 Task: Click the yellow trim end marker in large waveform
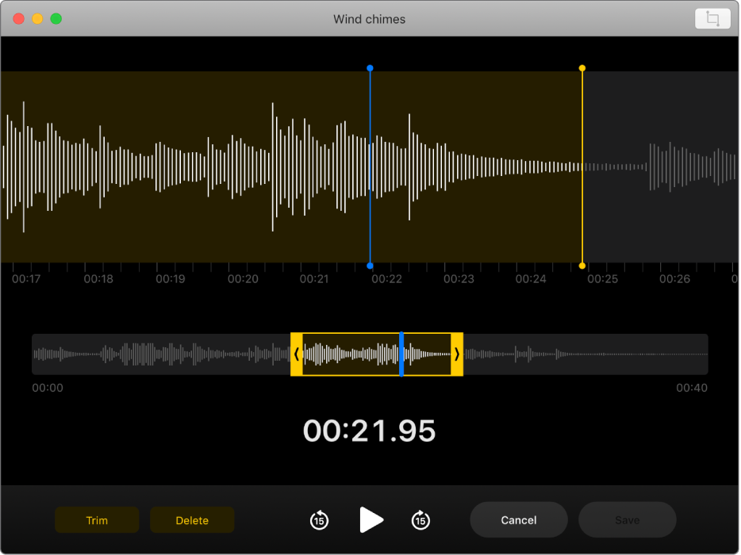click(x=582, y=166)
